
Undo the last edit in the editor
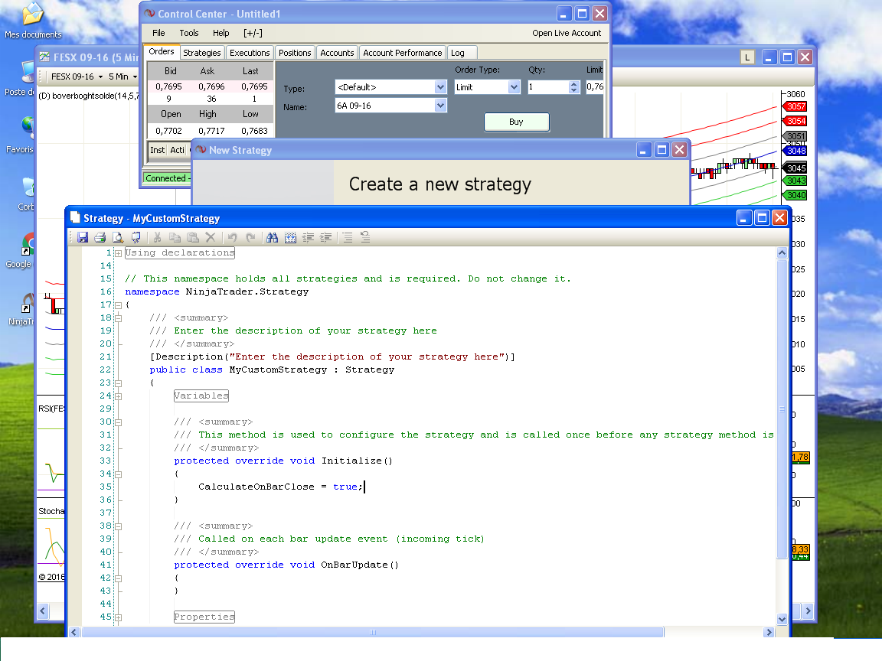(232, 238)
